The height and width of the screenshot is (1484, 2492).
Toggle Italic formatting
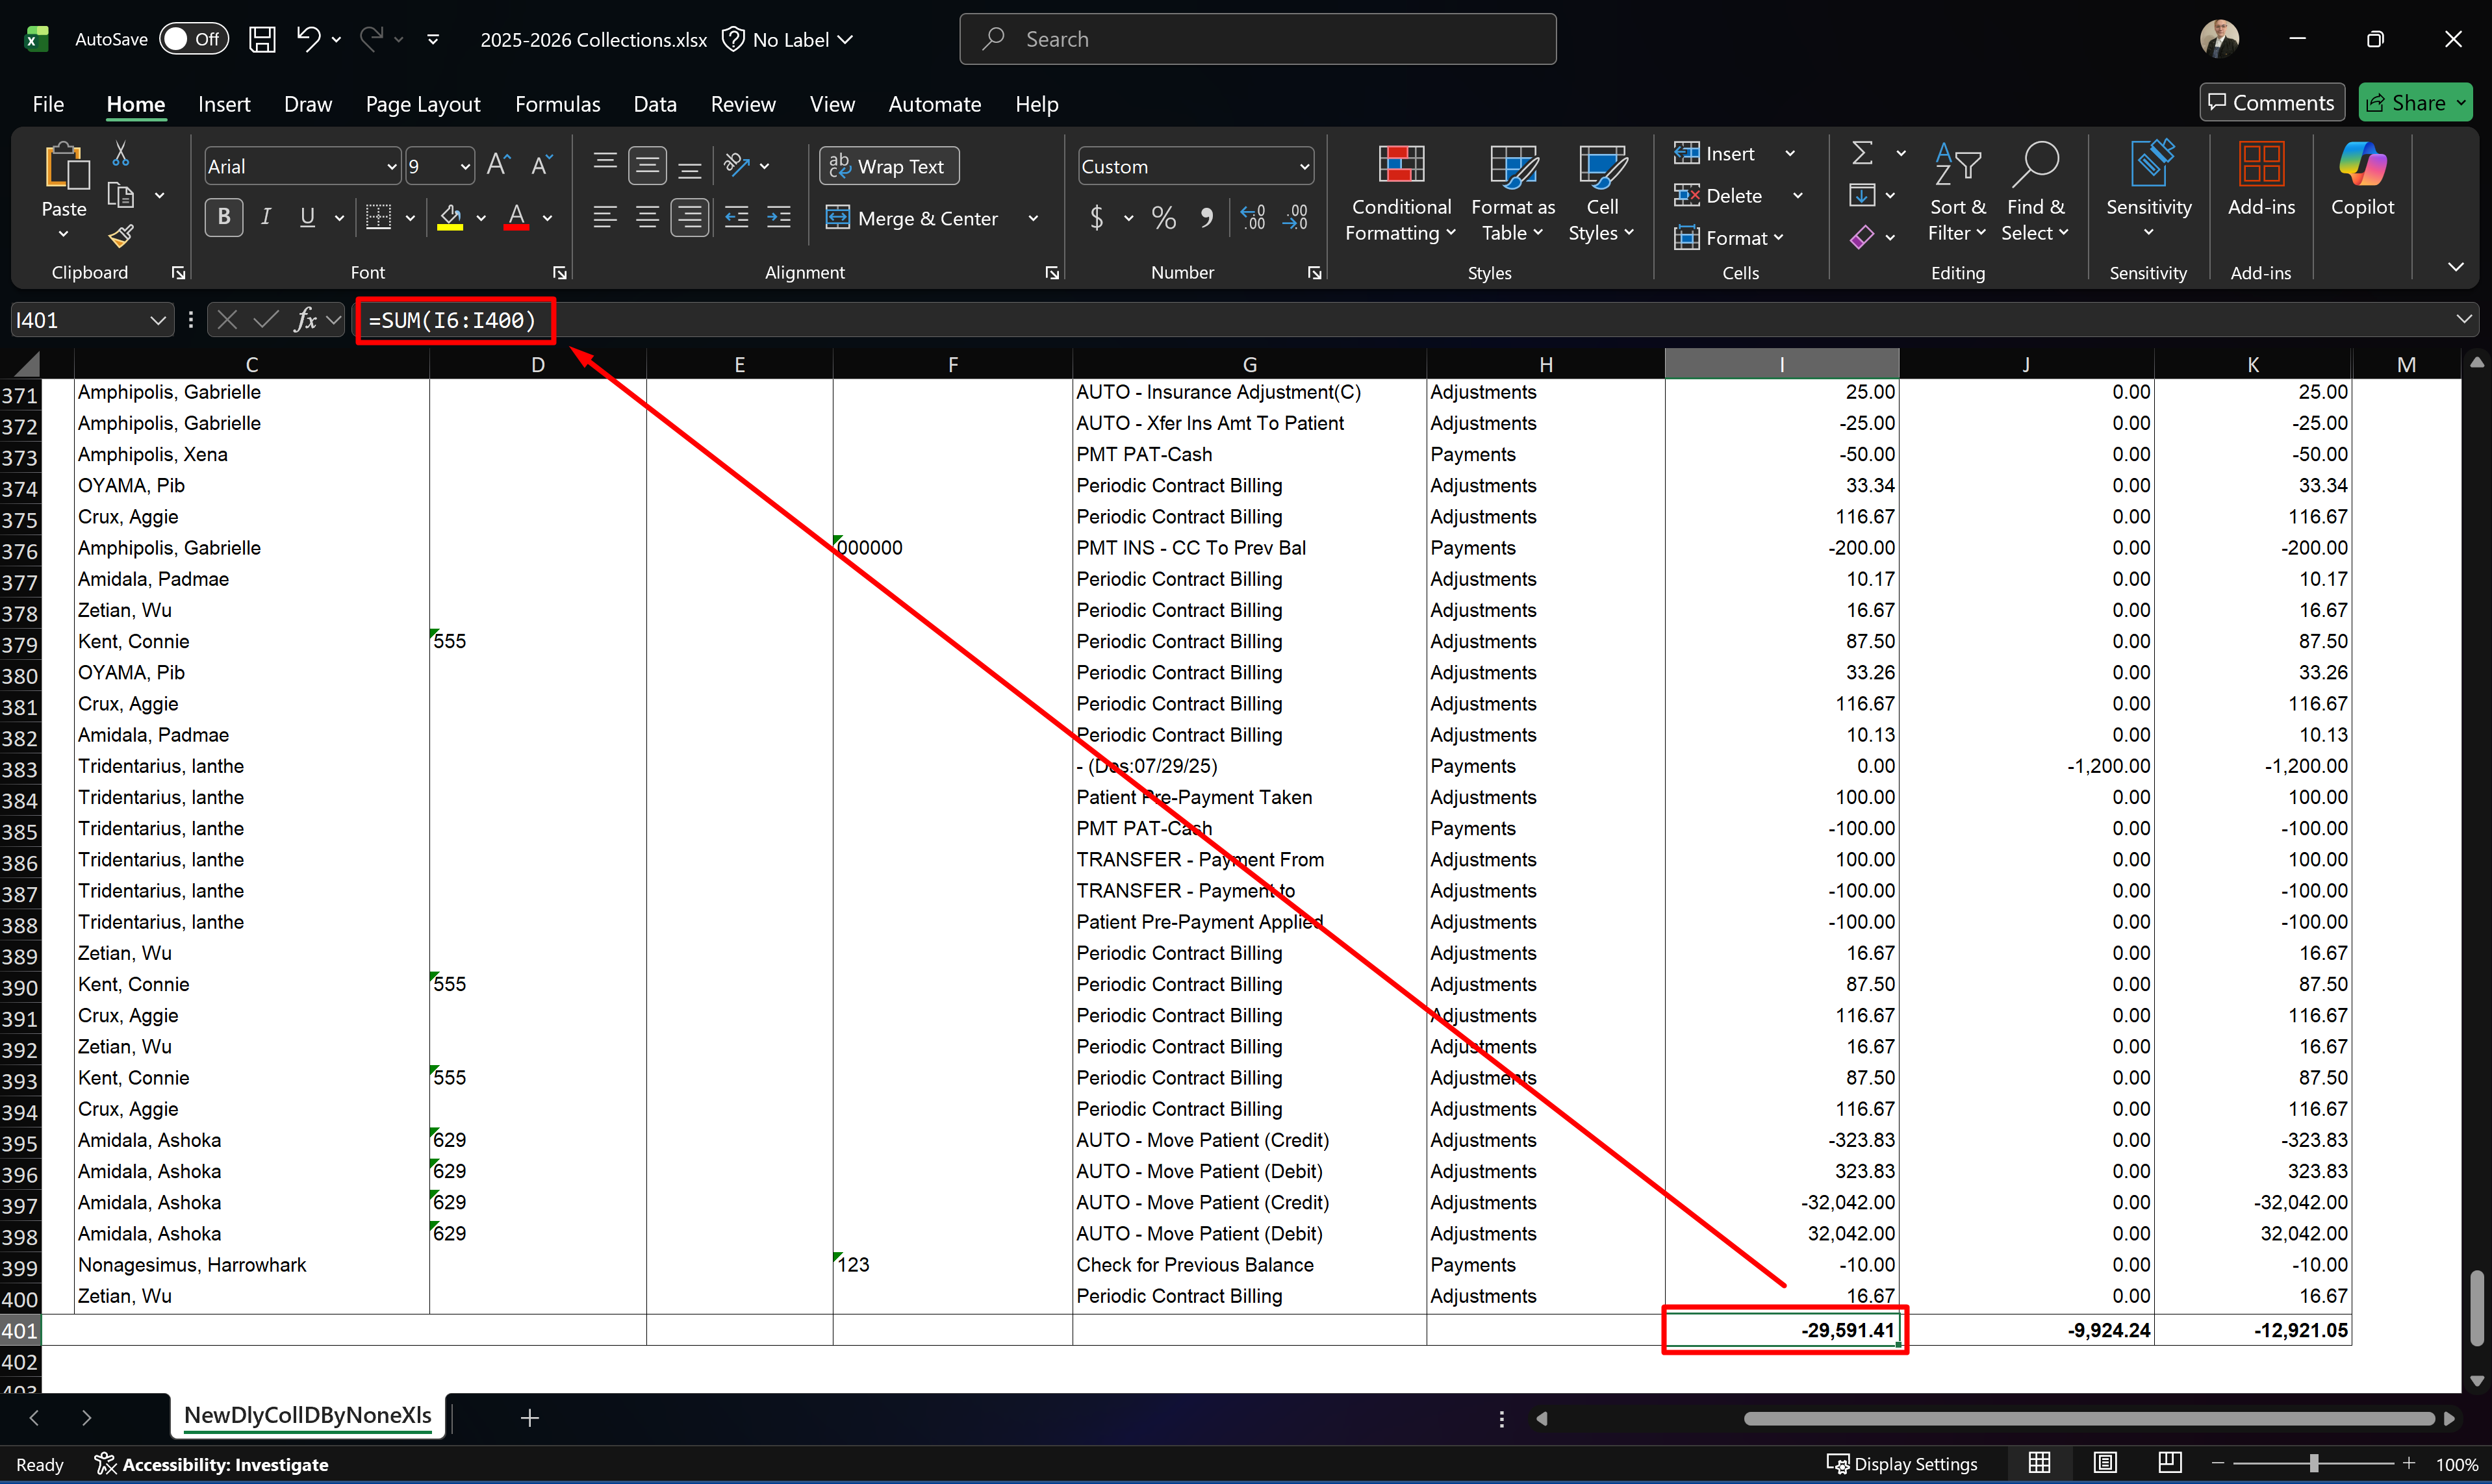click(266, 217)
